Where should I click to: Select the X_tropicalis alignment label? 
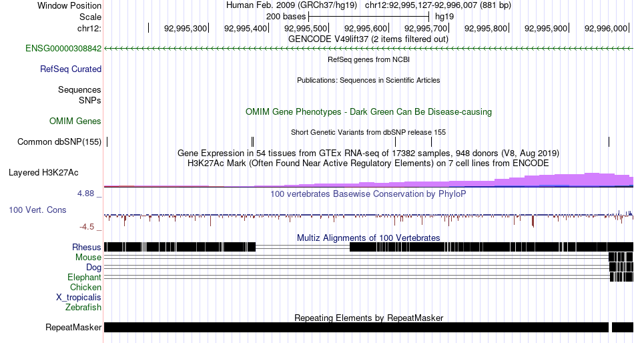coord(79,298)
